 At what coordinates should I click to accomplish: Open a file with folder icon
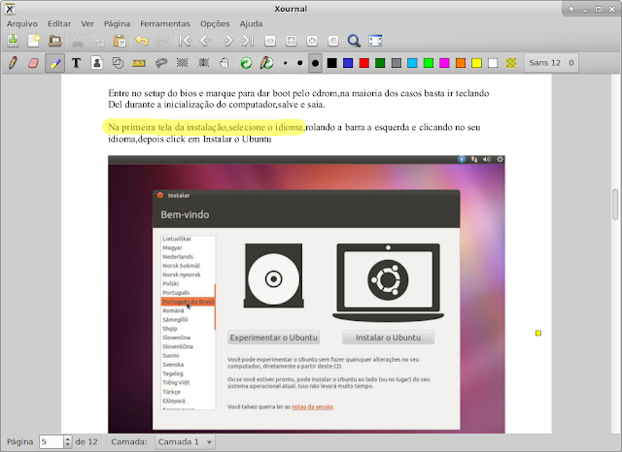[x=55, y=41]
